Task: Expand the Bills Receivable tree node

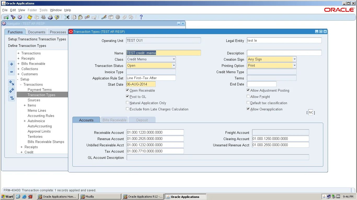Action: (19, 64)
